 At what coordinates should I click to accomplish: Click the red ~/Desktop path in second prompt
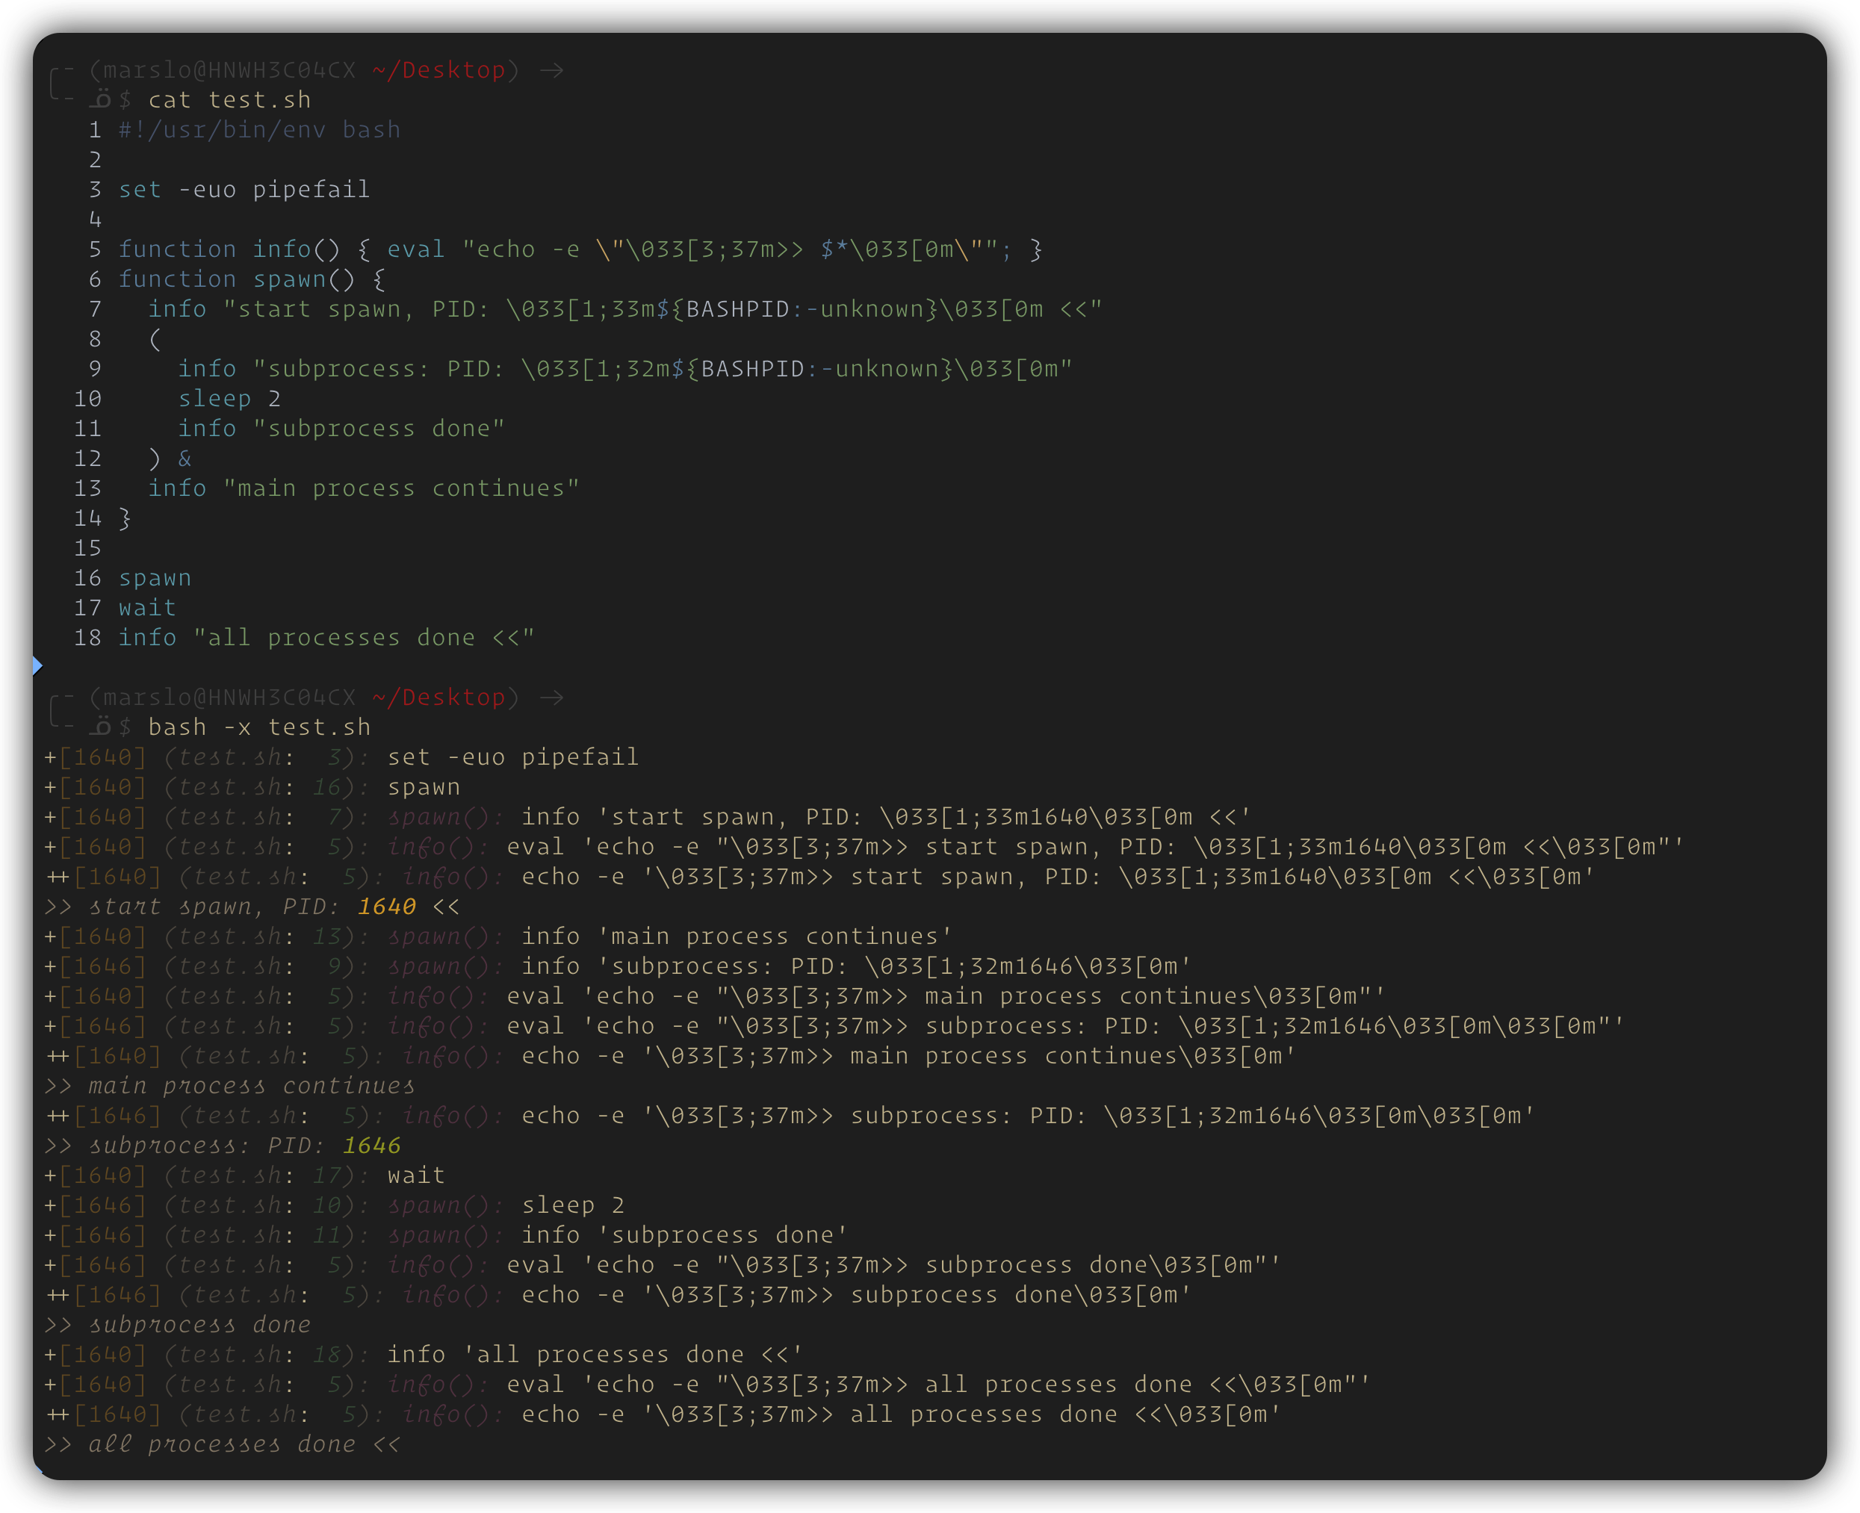(x=438, y=698)
